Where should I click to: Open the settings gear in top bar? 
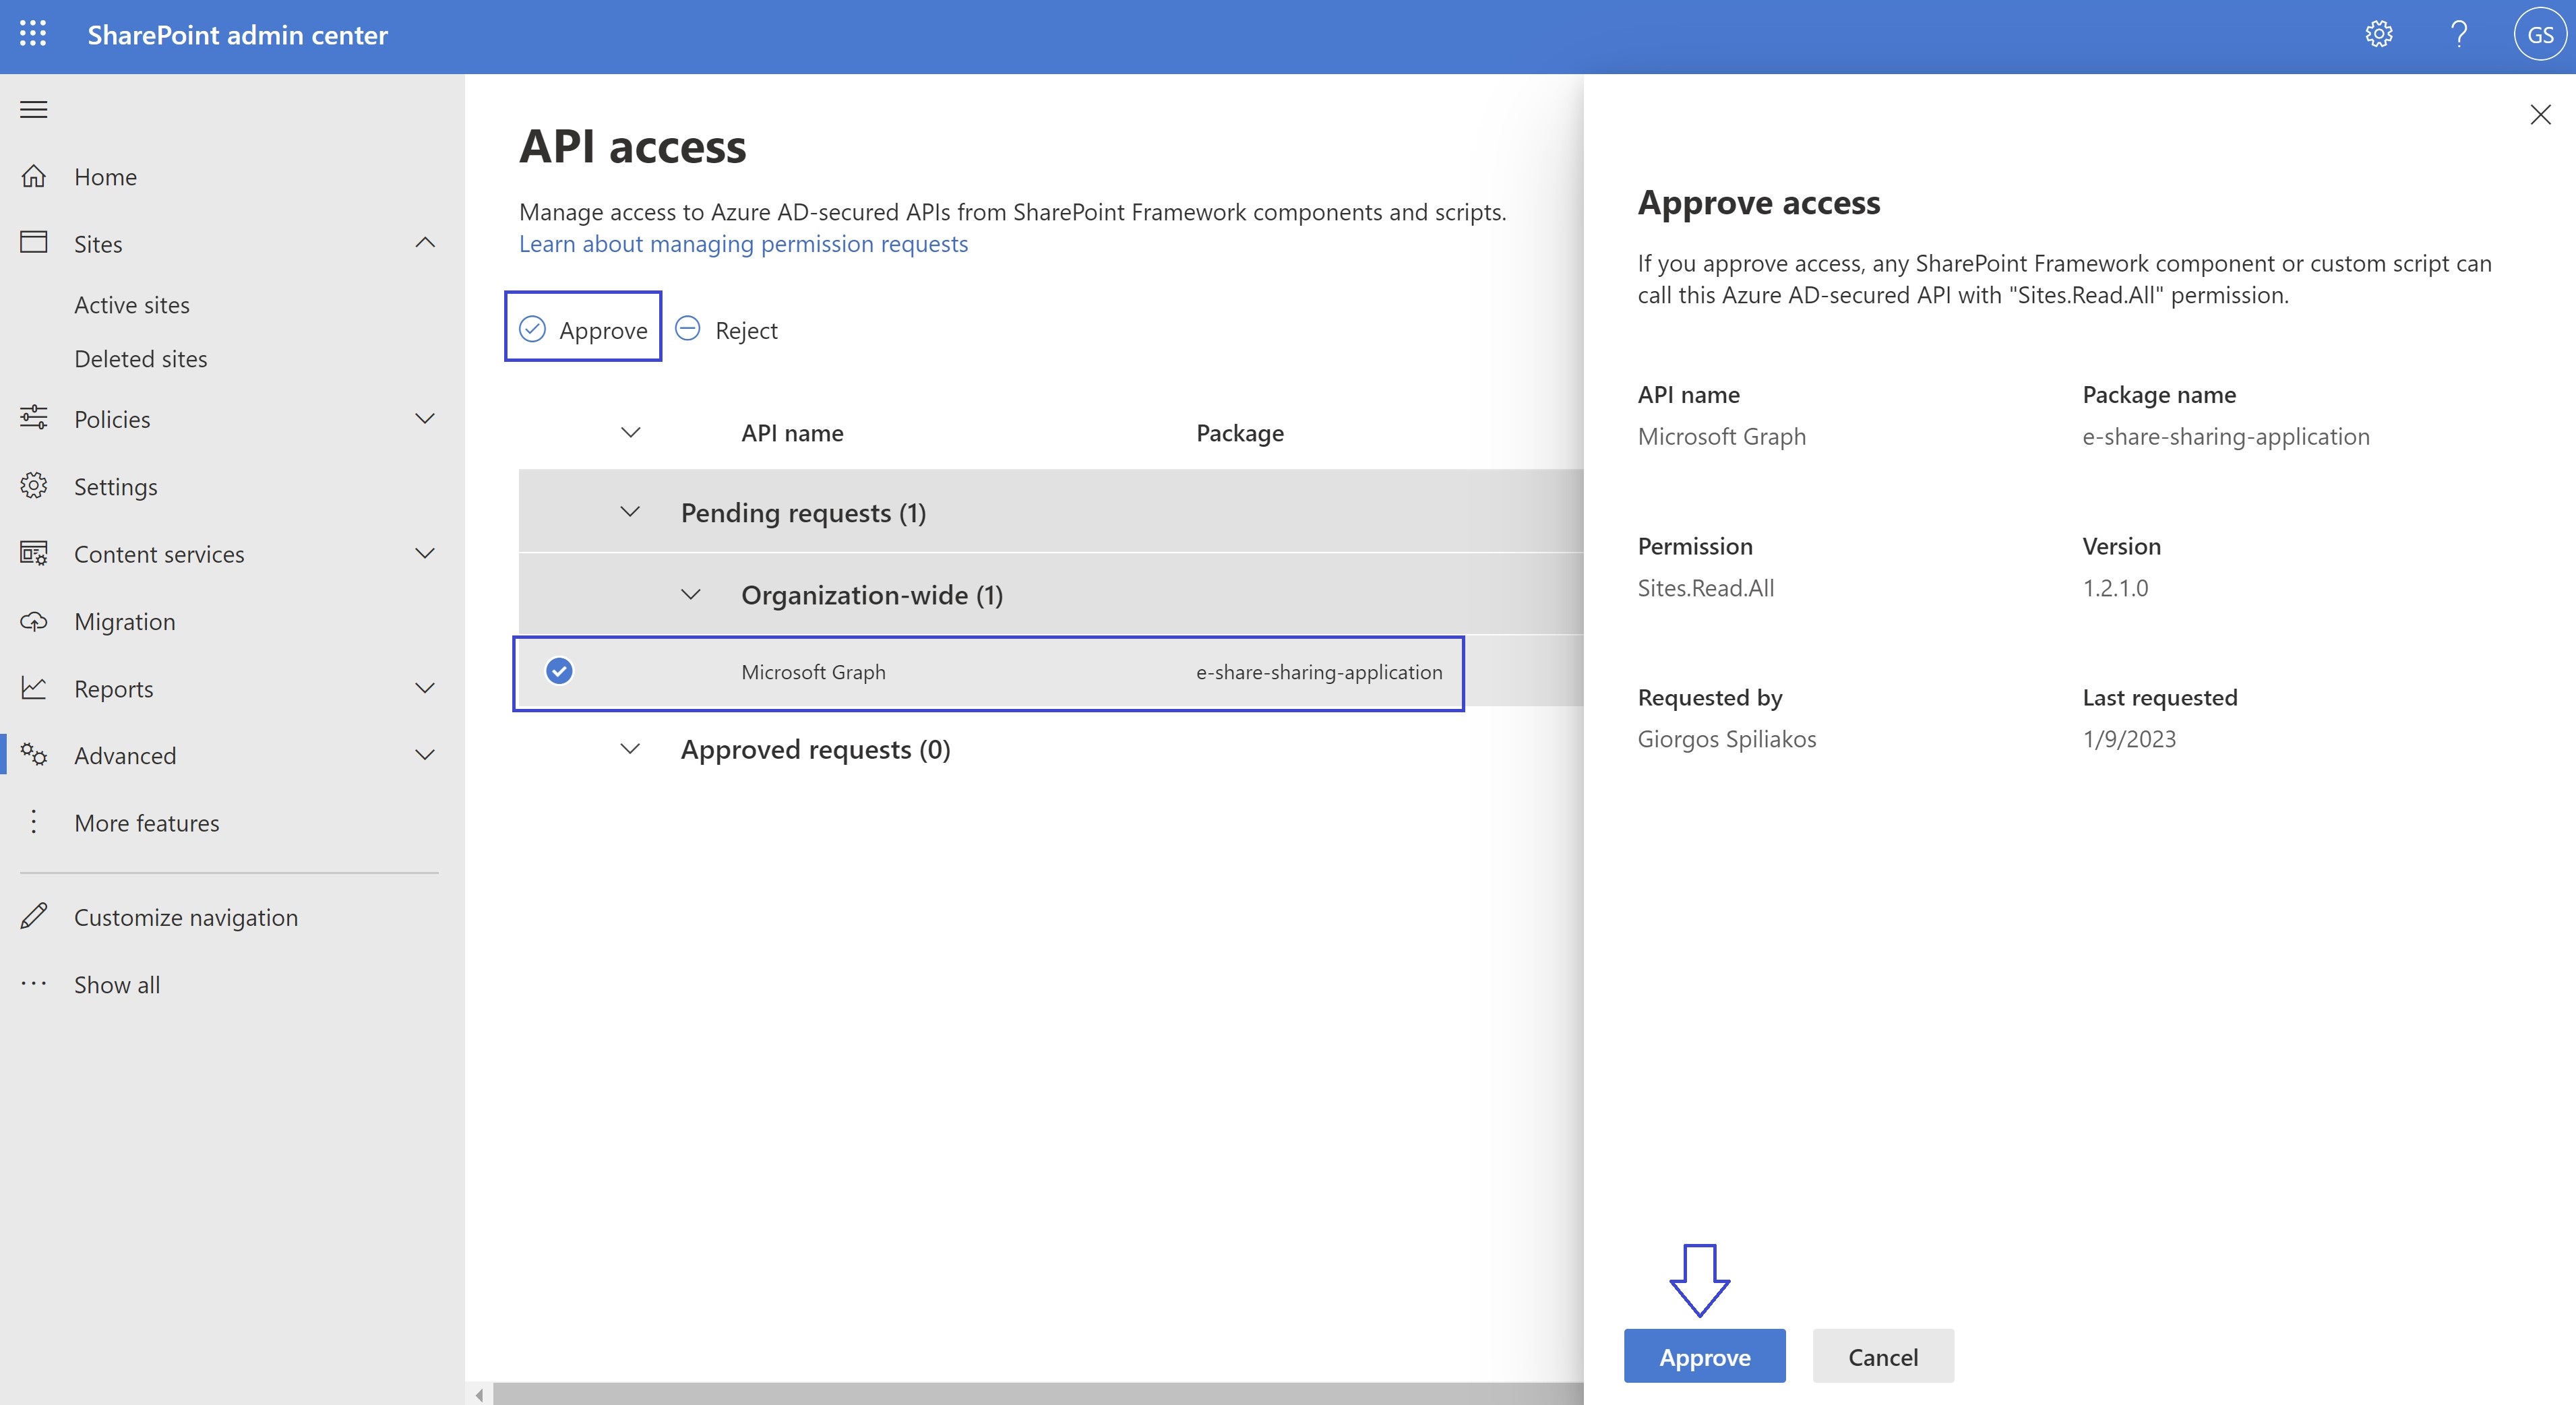(2379, 34)
